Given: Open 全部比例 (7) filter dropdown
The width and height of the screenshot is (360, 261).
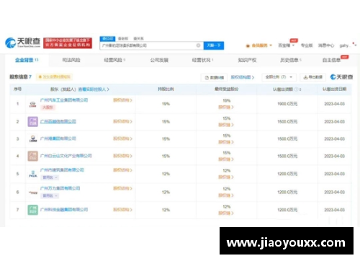Looking at the screenshot, I should [x=279, y=77].
